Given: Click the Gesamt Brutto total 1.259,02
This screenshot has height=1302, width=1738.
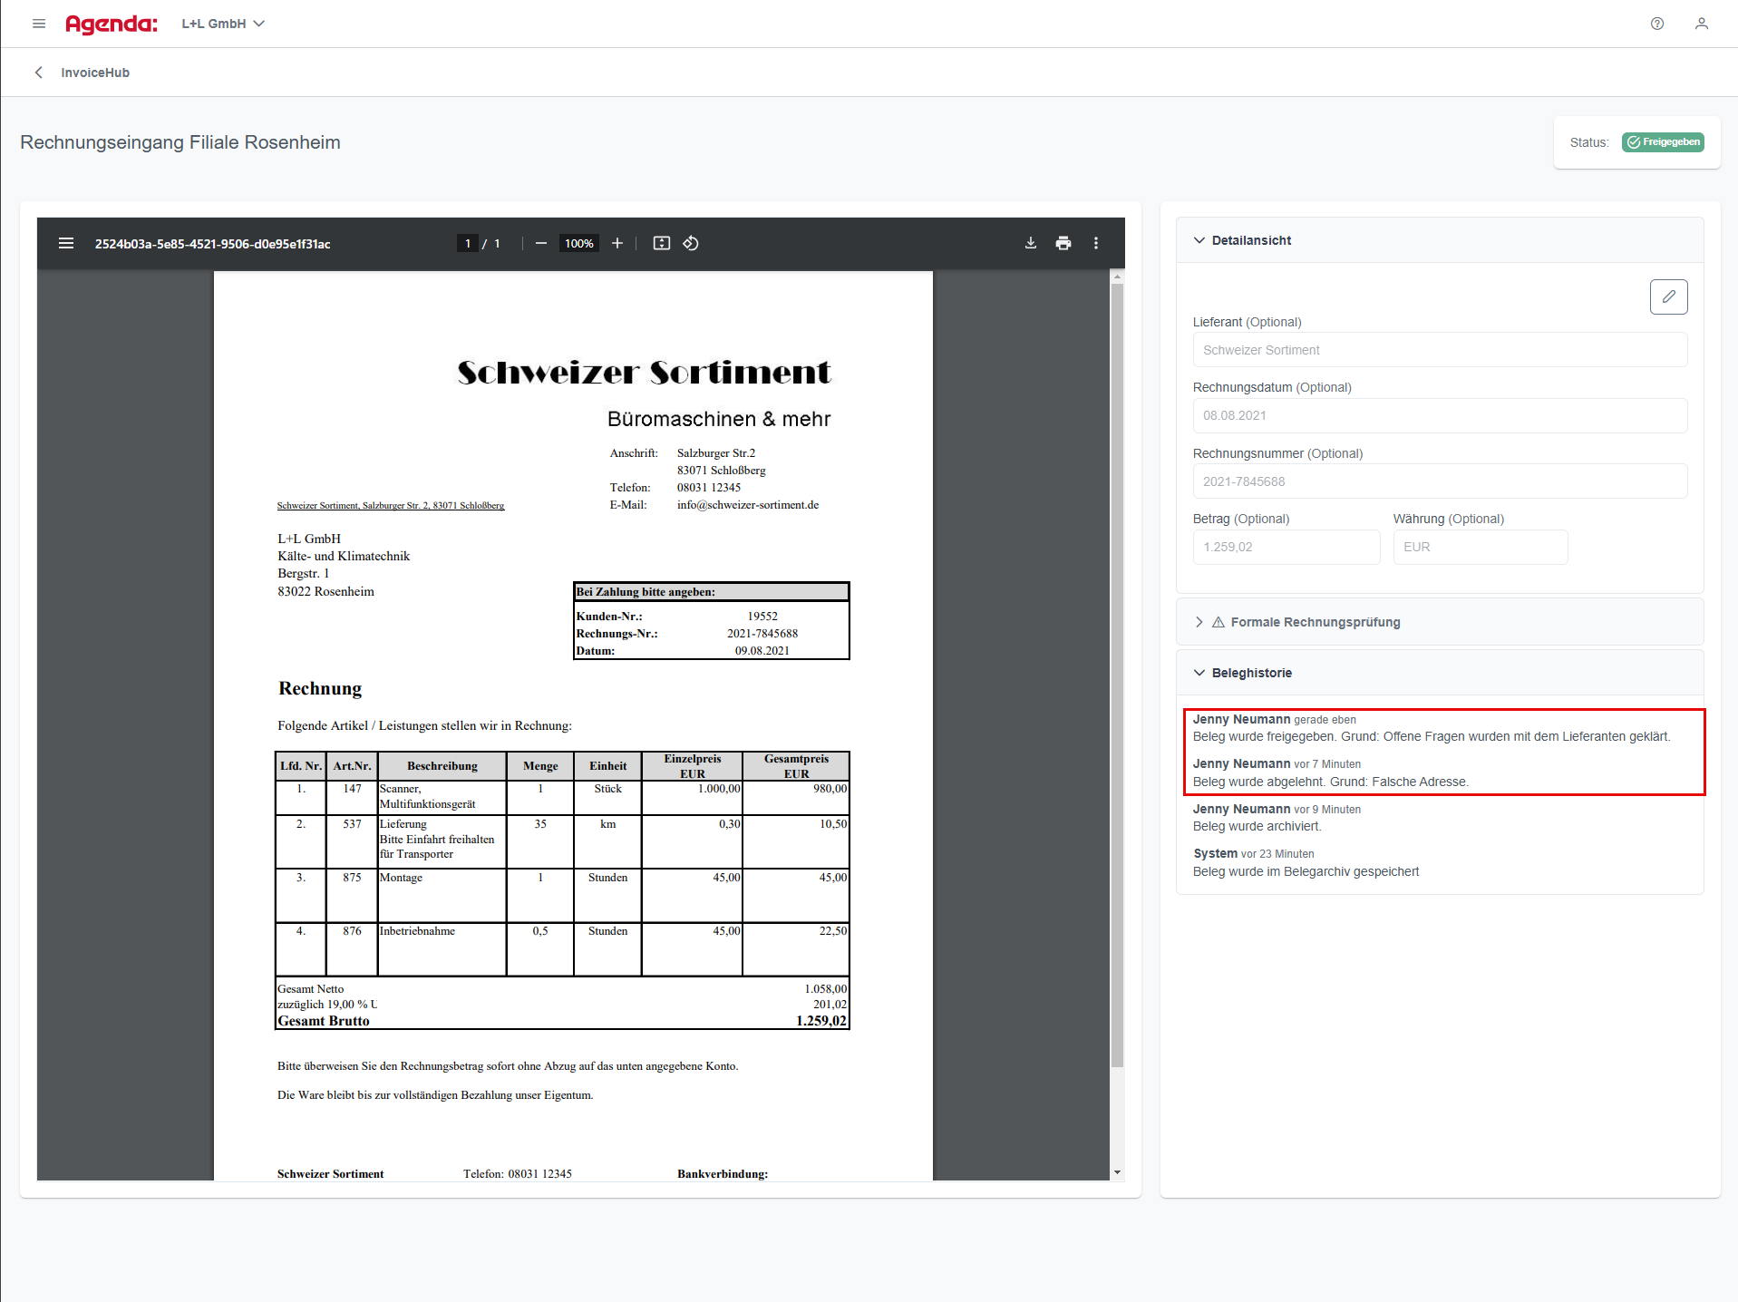Looking at the screenshot, I should point(821,1021).
